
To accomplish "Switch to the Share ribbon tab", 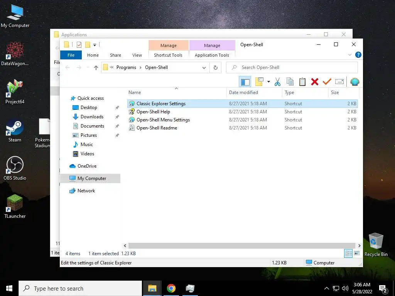I will tap(115, 55).
